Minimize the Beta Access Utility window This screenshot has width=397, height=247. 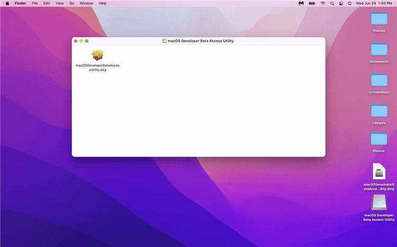pos(81,41)
